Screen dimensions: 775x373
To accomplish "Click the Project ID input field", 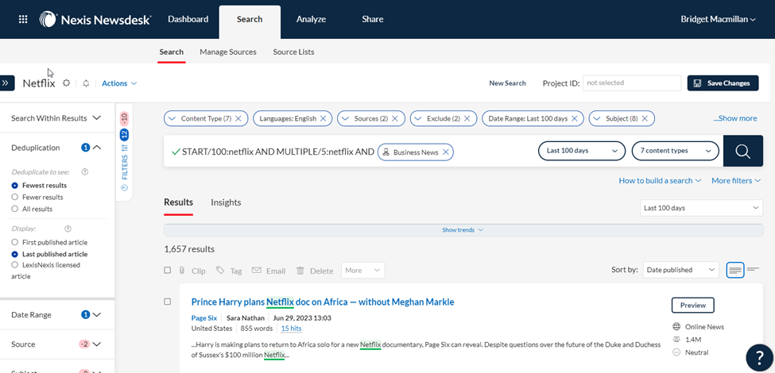I will click(632, 83).
